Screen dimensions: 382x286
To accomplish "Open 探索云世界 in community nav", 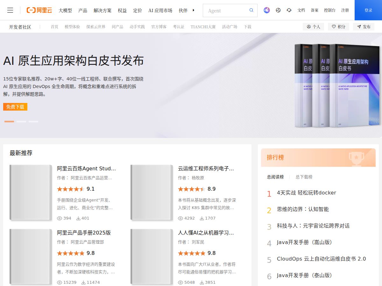I will click(x=96, y=27).
